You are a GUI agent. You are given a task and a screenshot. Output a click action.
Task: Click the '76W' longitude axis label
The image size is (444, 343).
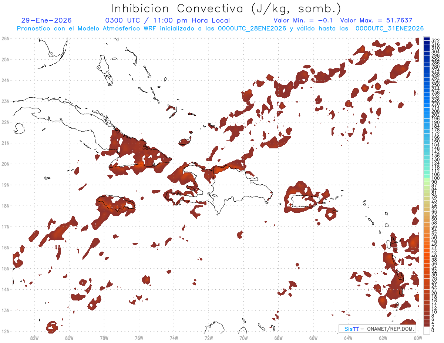(139, 337)
